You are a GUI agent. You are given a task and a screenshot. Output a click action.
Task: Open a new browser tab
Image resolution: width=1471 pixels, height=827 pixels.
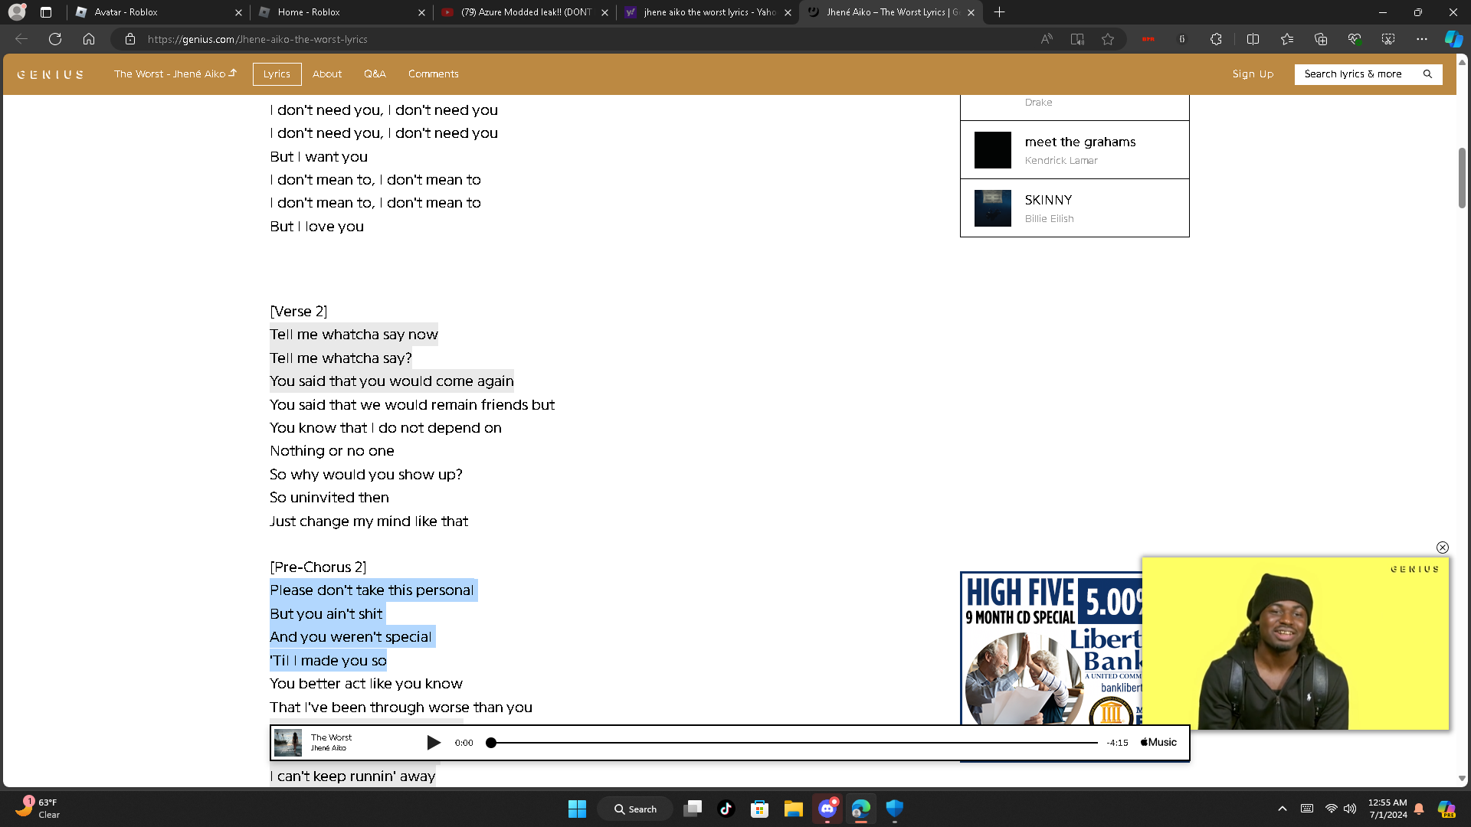pyautogui.click(x=999, y=12)
